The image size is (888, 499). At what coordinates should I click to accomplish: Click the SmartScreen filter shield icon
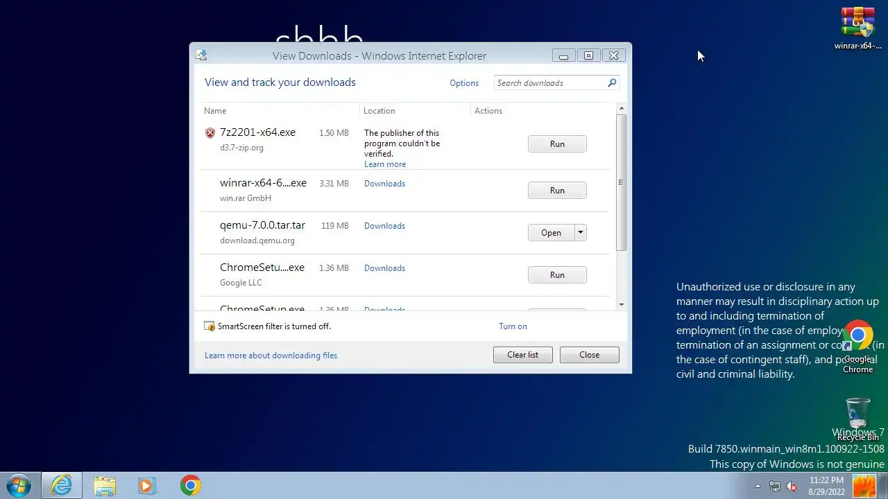210,326
